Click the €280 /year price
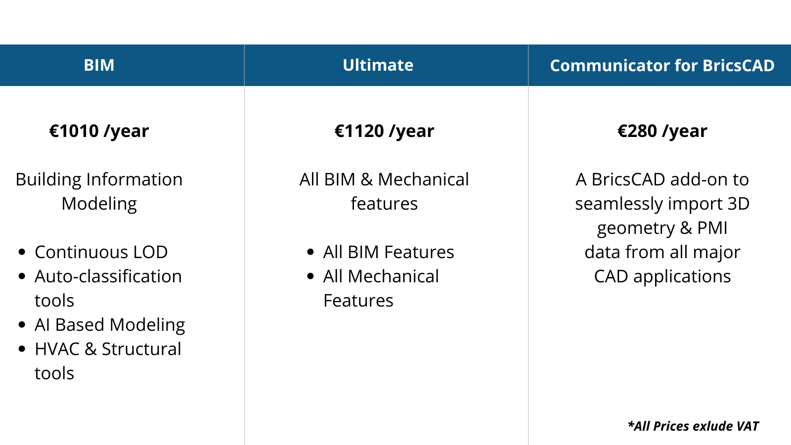This screenshot has width=791, height=445. 662,131
